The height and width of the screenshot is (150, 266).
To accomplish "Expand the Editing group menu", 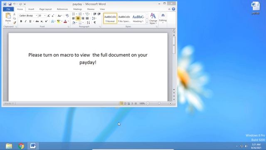I will pyautogui.click(x=163, y=18).
